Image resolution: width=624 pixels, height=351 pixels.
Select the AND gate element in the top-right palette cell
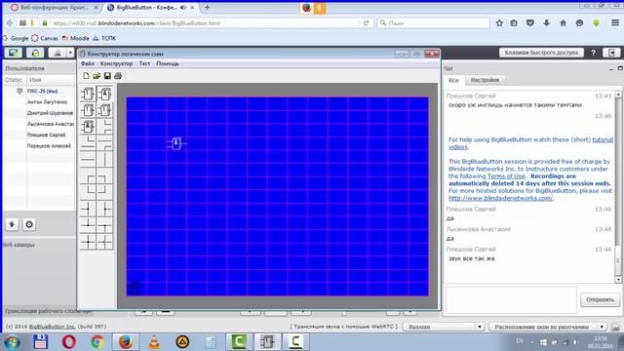pos(104,94)
